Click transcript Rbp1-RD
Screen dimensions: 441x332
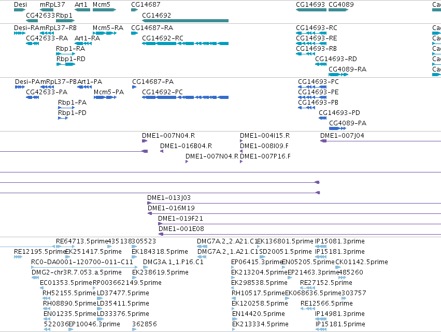coord(66,64)
